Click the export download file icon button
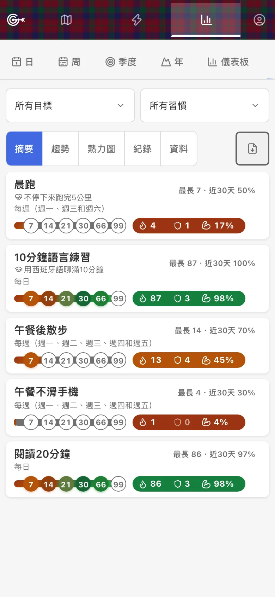 point(252,149)
